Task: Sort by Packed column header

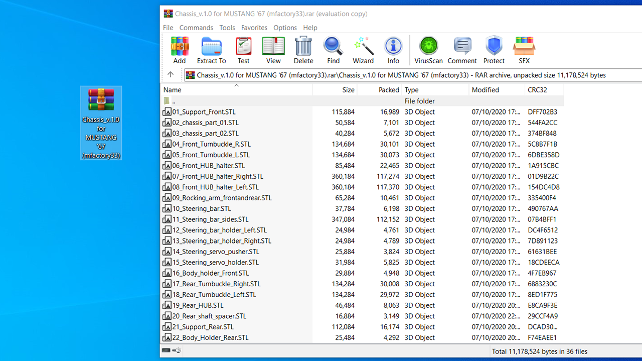Action: tap(380, 90)
